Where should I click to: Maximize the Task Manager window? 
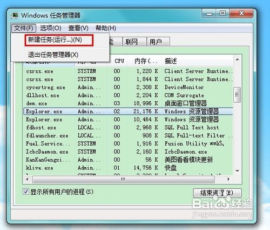tap(222, 14)
